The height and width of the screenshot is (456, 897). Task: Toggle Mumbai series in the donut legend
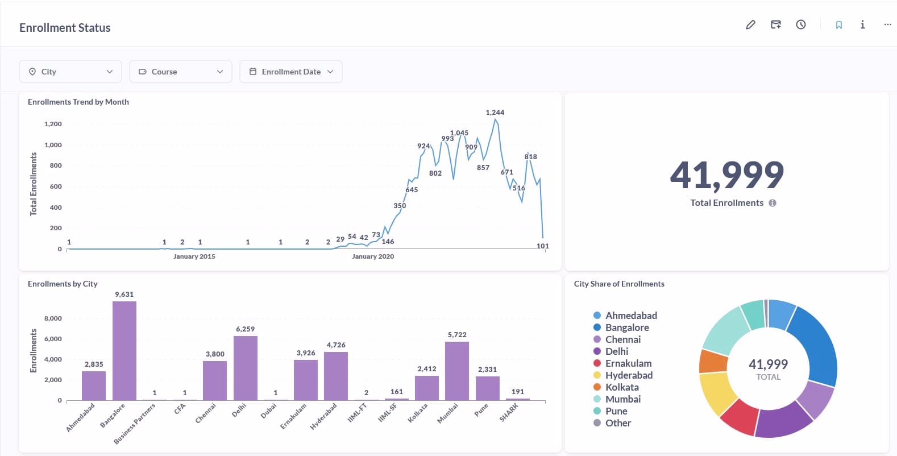tap(622, 399)
